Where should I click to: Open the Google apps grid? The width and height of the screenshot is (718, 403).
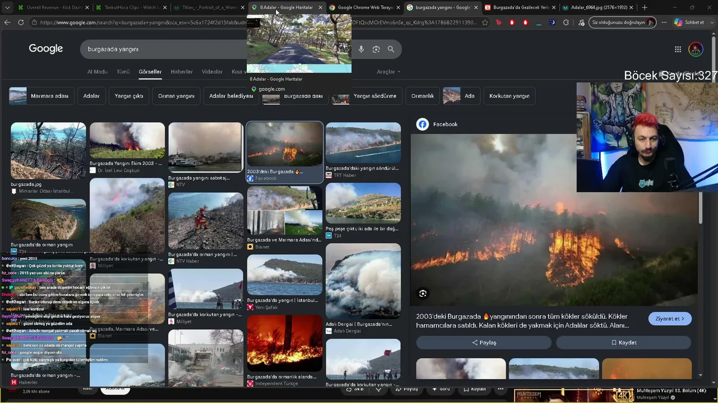click(678, 49)
